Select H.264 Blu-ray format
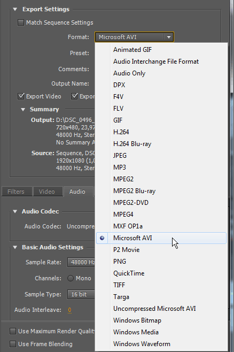 click(x=161, y=144)
